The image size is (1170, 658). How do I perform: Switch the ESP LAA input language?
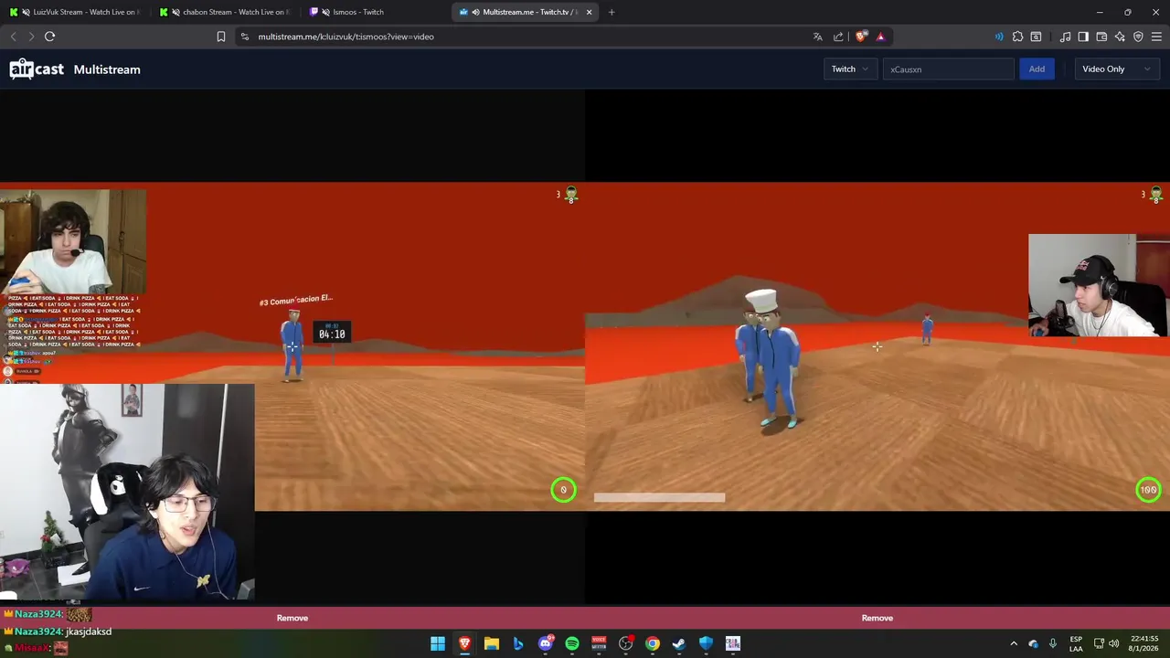[1076, 643]
